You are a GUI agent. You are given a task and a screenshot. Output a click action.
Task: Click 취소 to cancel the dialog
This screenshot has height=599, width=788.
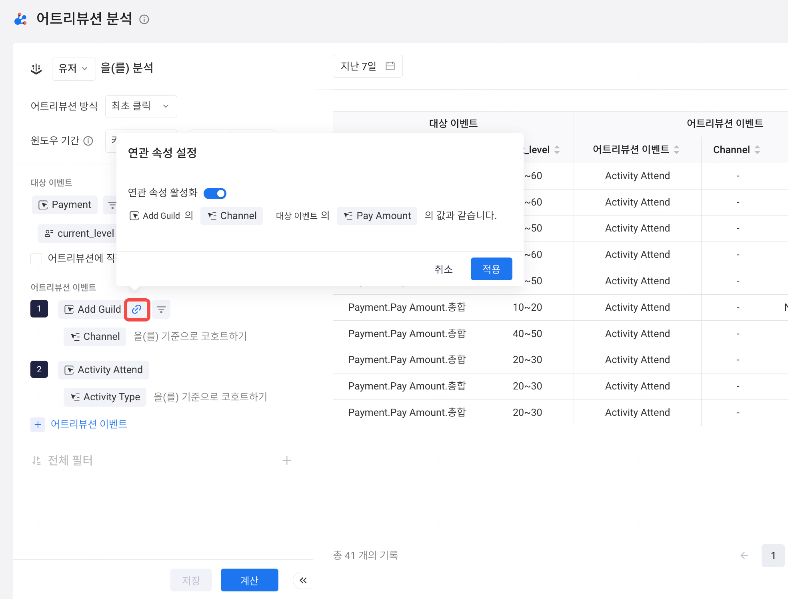coord(443,269)
